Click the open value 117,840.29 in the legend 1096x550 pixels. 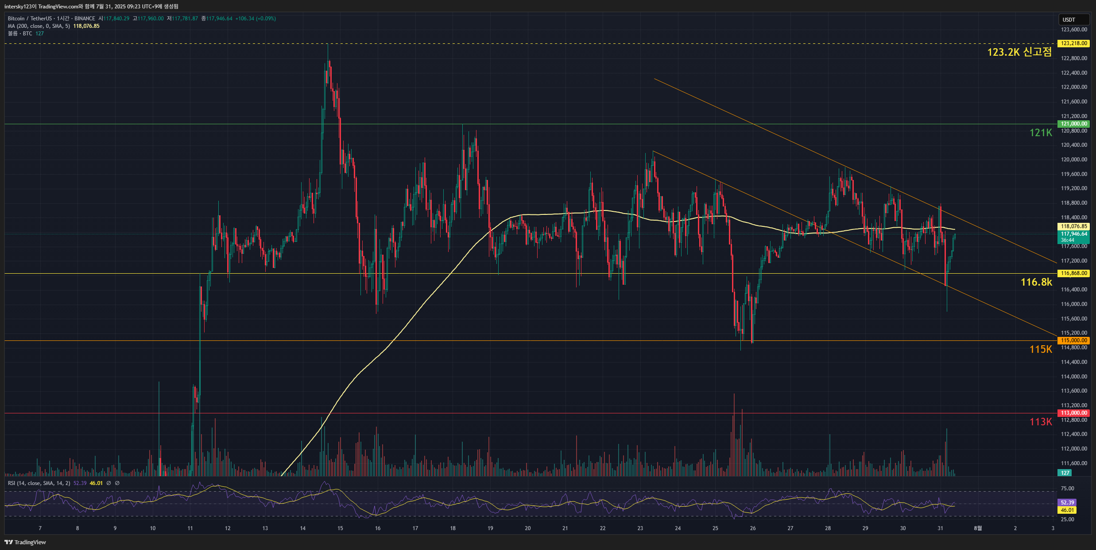coord(116,19)
